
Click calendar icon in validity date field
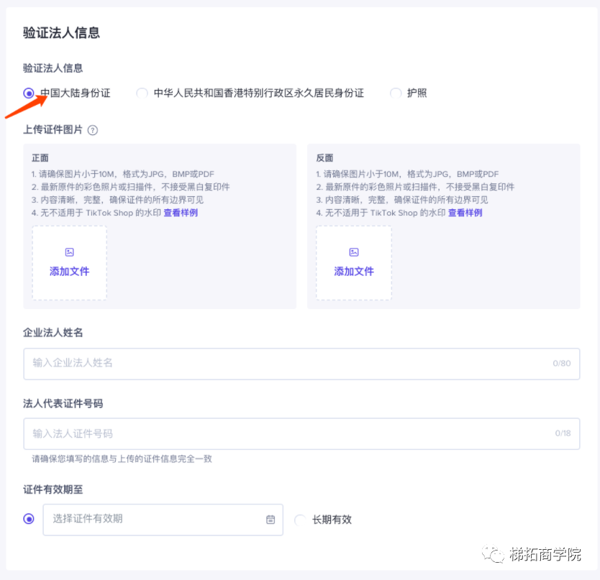[x=271, y=519]
